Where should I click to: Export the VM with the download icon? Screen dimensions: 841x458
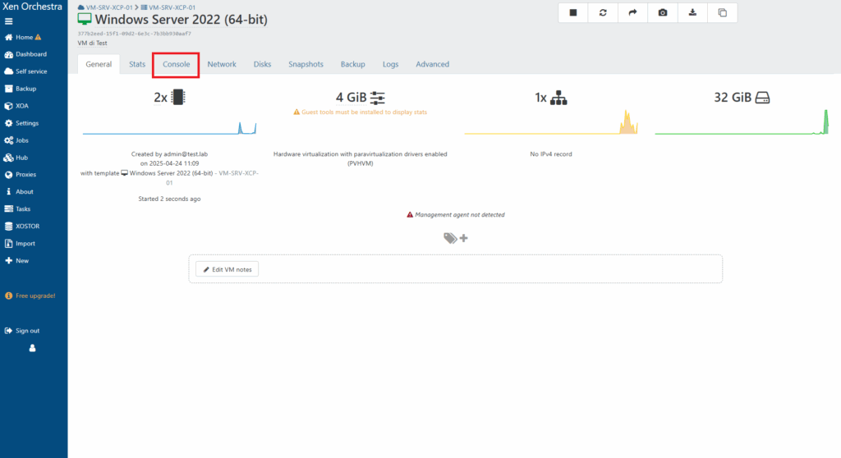coord(692,13)
